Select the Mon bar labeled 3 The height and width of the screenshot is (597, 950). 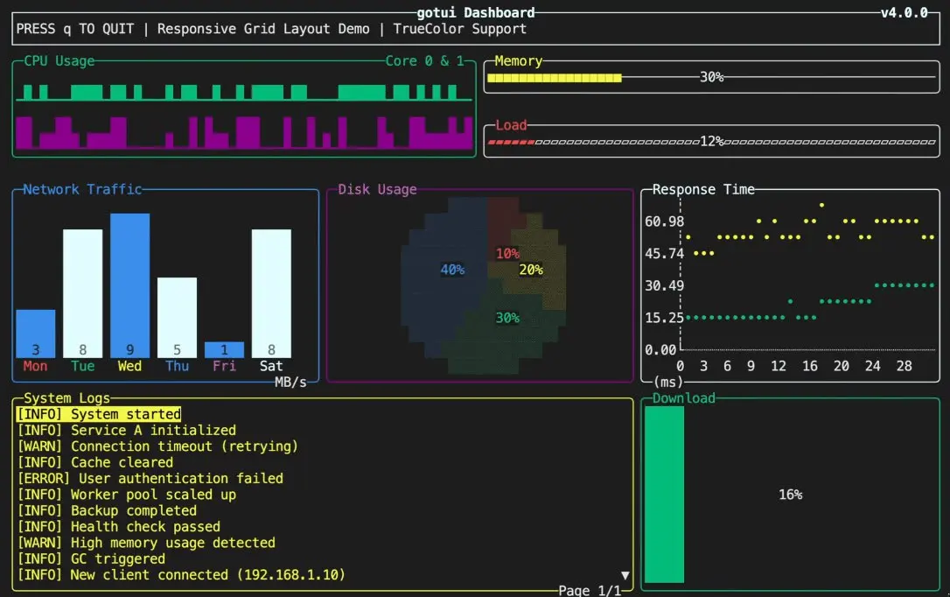pos(36,334)
